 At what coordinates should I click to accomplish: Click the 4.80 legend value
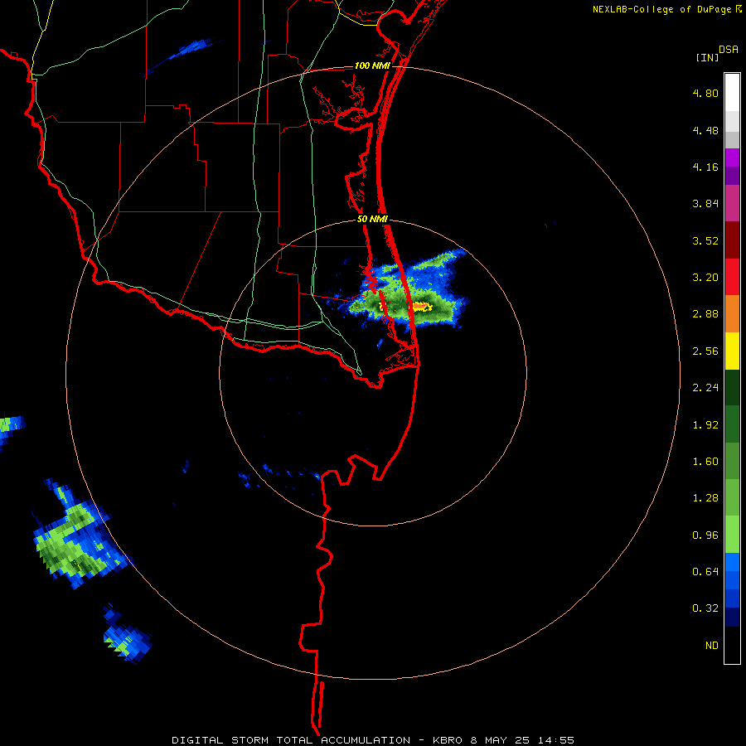point(705,93)
